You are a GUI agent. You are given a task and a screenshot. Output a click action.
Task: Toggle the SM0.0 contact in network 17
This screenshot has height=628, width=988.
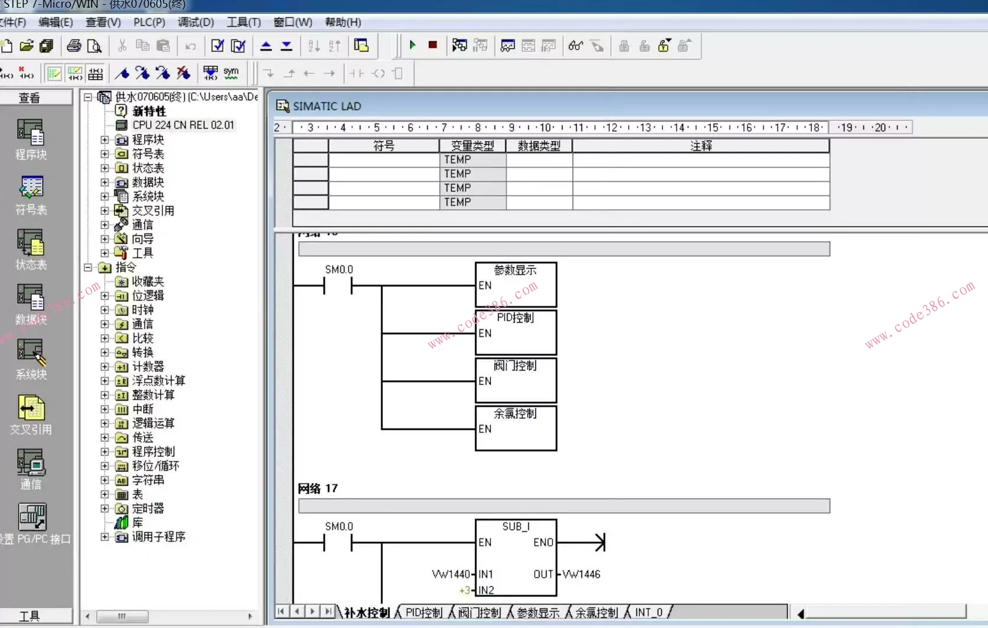pyautogui.click(x=338, y=542)
